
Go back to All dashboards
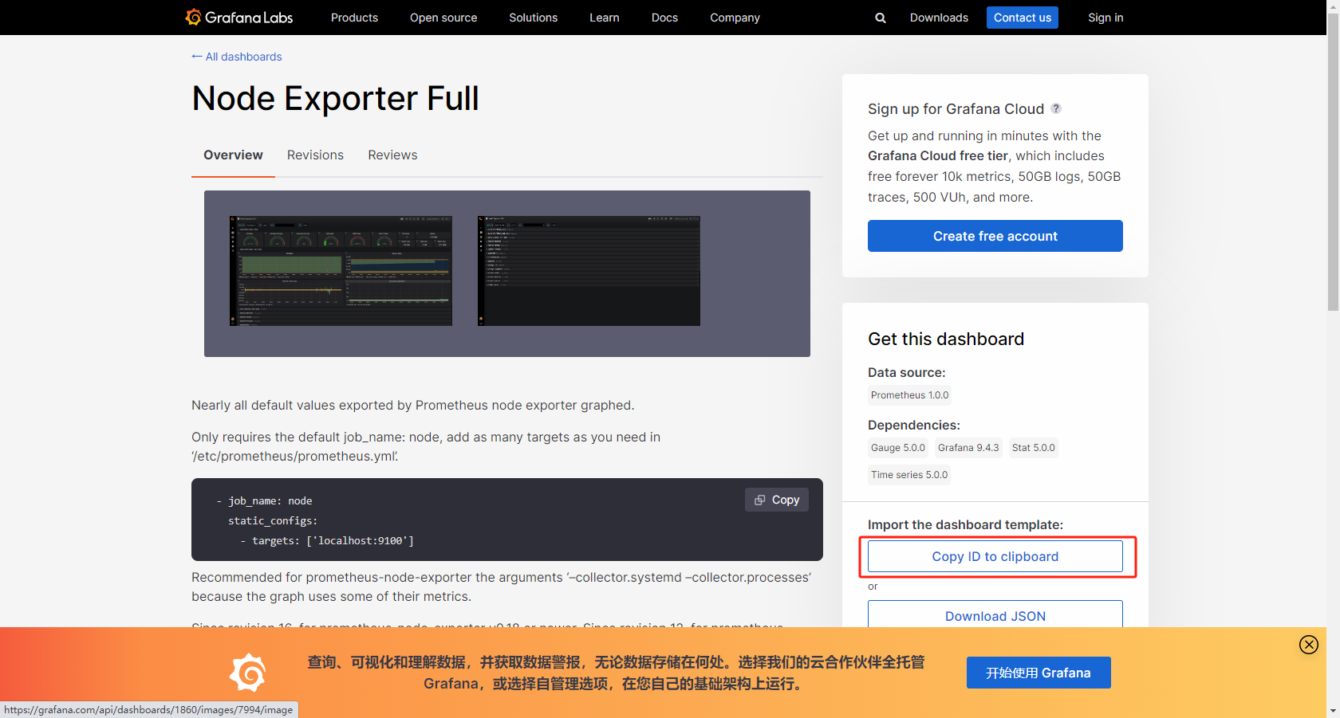click(x=237, y=57)
